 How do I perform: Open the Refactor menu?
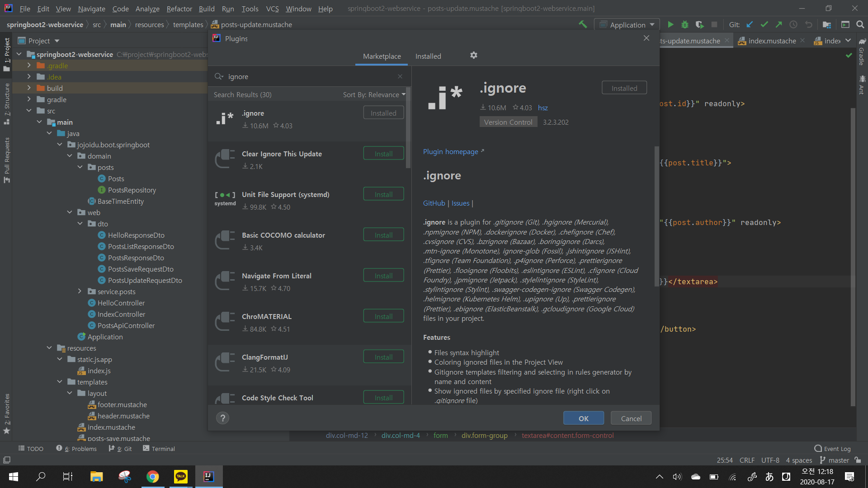point(179,9)
